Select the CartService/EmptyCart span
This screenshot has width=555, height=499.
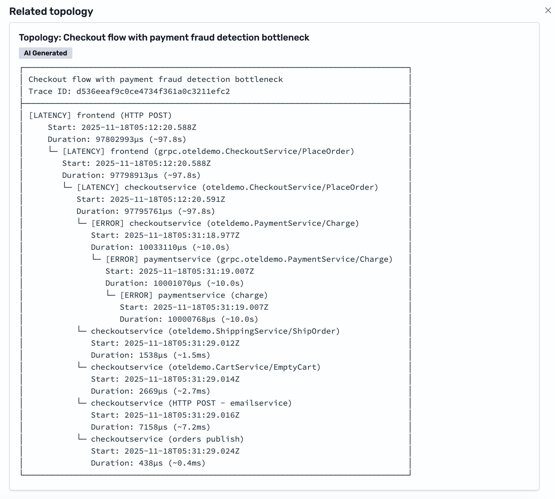coord(206,367)
